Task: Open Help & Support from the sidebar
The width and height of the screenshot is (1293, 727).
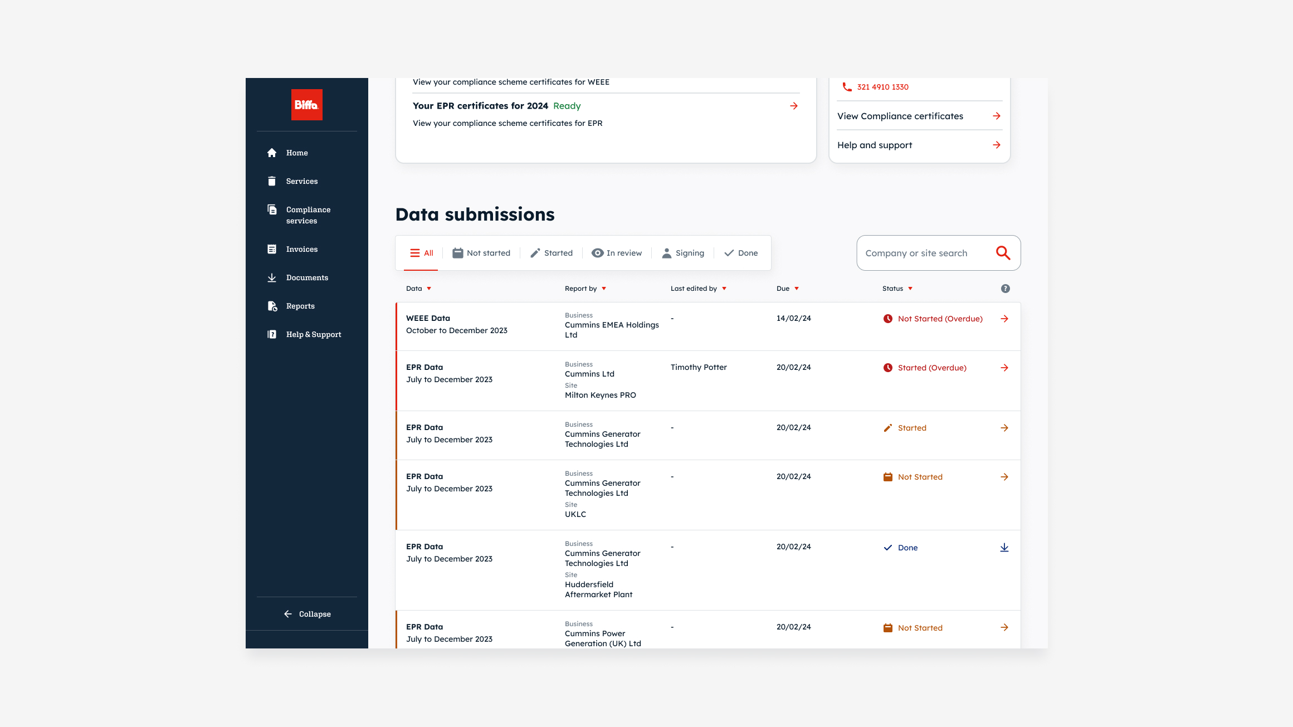Action: [x=314, y=334]
